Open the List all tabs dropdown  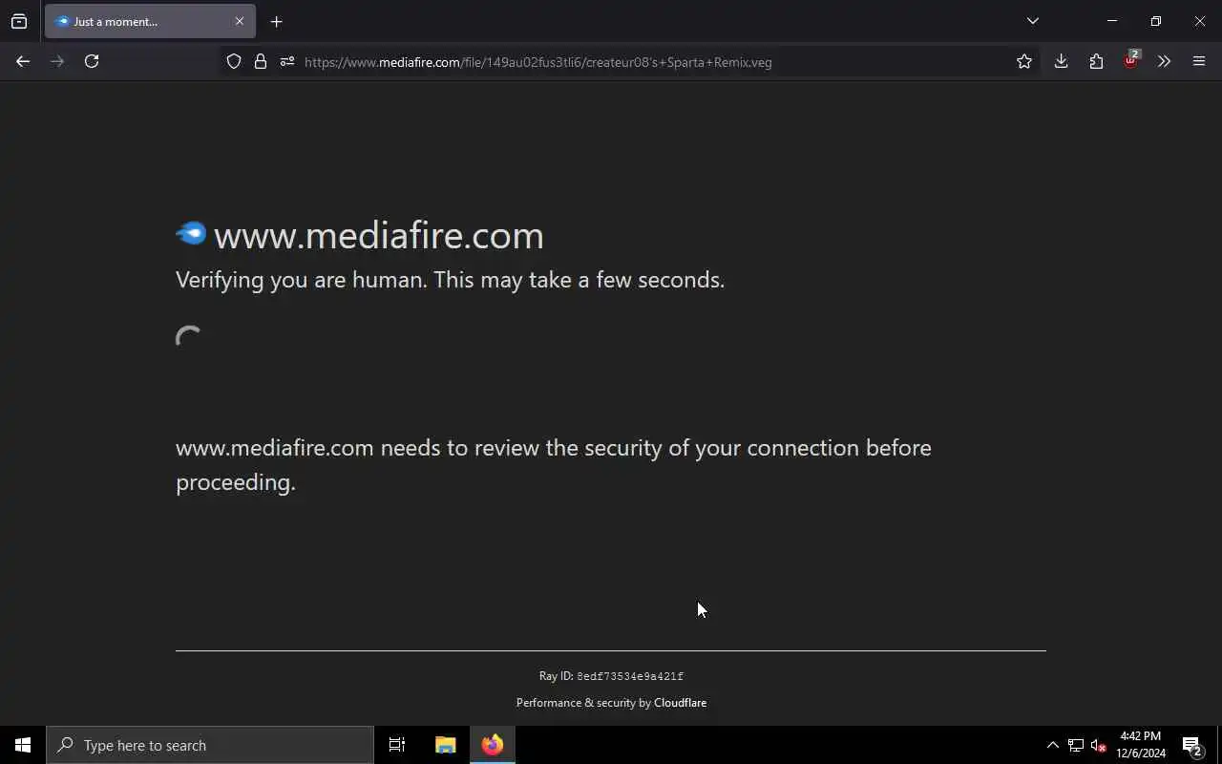click(x=1032, y=21)
